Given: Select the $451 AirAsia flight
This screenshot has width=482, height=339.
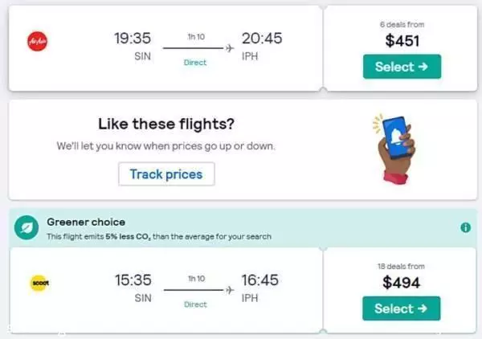Looking at the screenshot, I should pyautogui.click(x=402, y=67).
